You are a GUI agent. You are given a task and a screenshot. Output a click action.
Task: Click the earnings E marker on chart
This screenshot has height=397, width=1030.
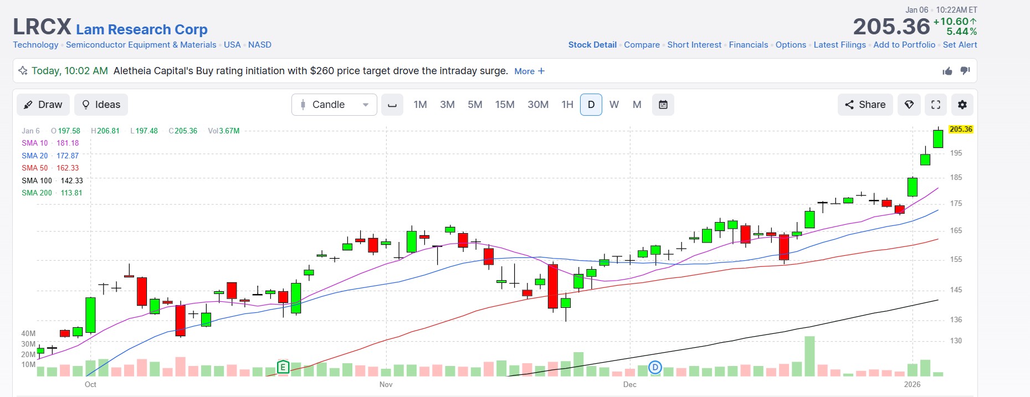(283, 367)
